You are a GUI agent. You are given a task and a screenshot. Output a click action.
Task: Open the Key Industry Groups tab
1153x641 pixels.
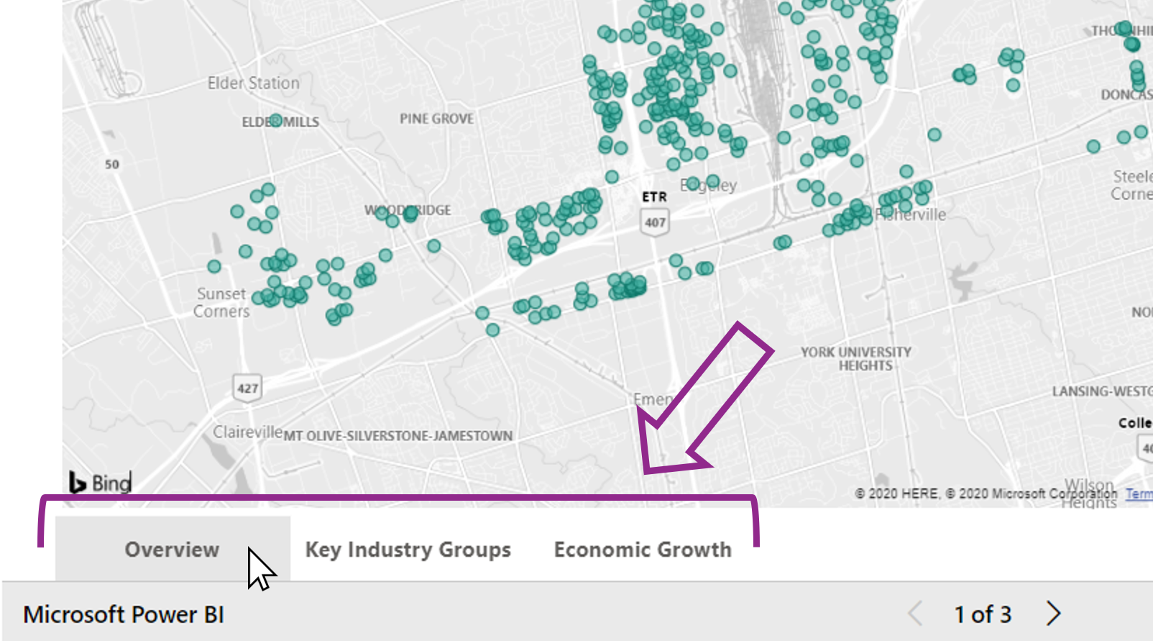click(x=408, y=550)
